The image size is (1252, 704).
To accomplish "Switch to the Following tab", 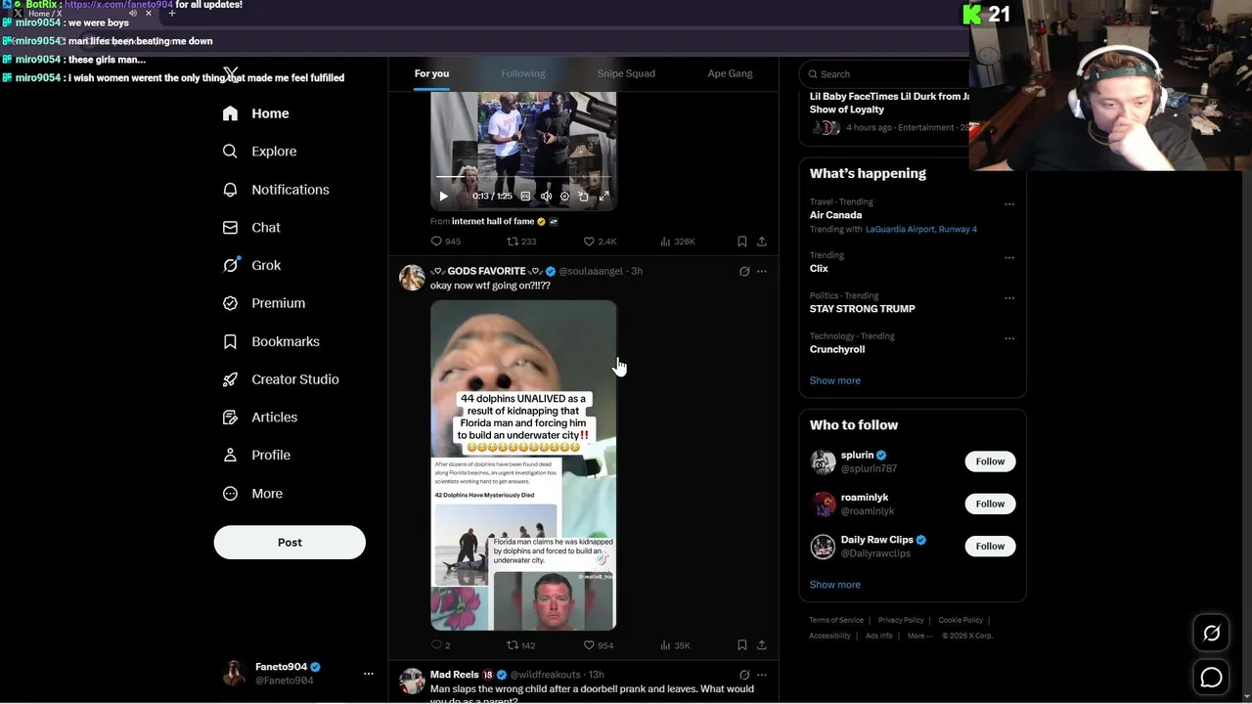I will (523, 73).
